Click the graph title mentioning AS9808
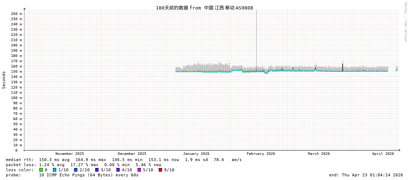The image size is (409, 180). tap(204, 8)
